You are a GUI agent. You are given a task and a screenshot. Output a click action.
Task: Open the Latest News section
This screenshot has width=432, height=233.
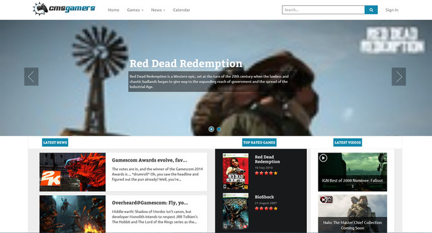click(55, 142)
